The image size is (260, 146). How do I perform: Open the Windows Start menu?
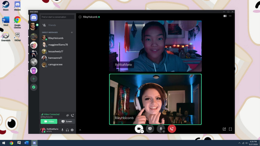pyautogui.click(x=3, y=143)
